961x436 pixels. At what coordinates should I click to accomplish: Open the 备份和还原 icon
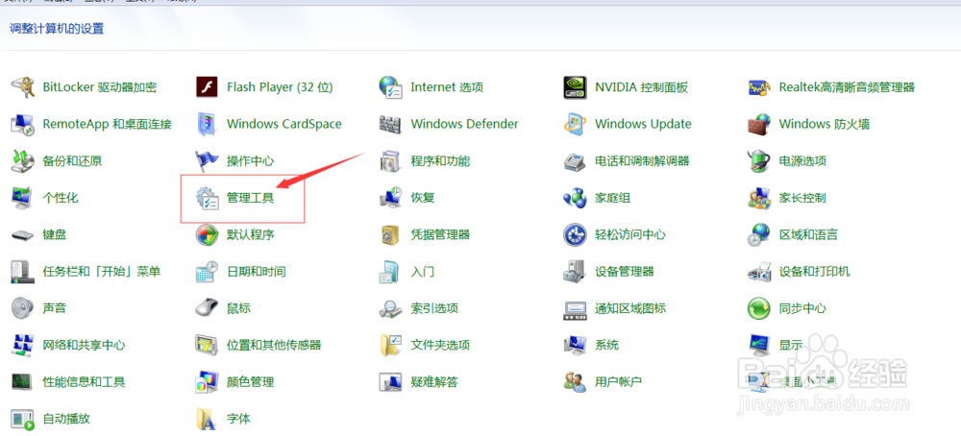23,161
